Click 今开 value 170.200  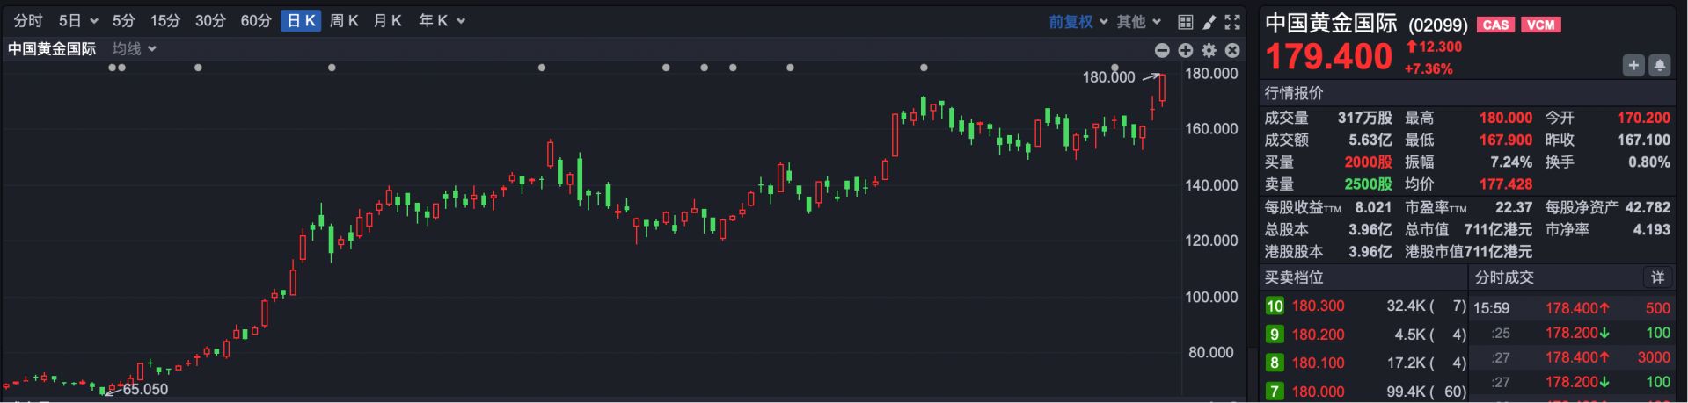coord(1643,118)
